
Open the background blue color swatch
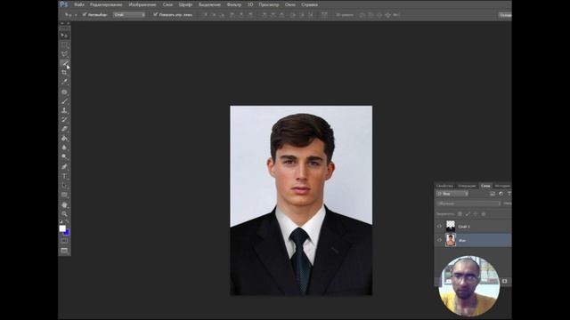pyautogui.click(x=68, y=233)
